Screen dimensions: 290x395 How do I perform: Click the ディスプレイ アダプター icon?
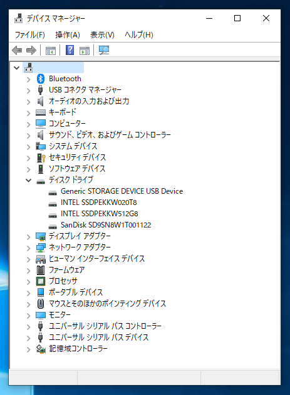click(x=41, y=236)
